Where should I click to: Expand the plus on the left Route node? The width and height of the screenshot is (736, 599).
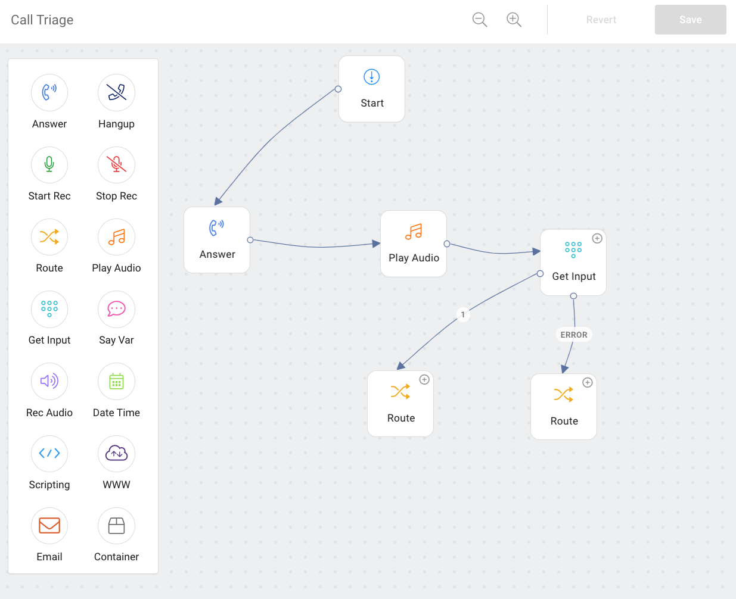point(424,379)
